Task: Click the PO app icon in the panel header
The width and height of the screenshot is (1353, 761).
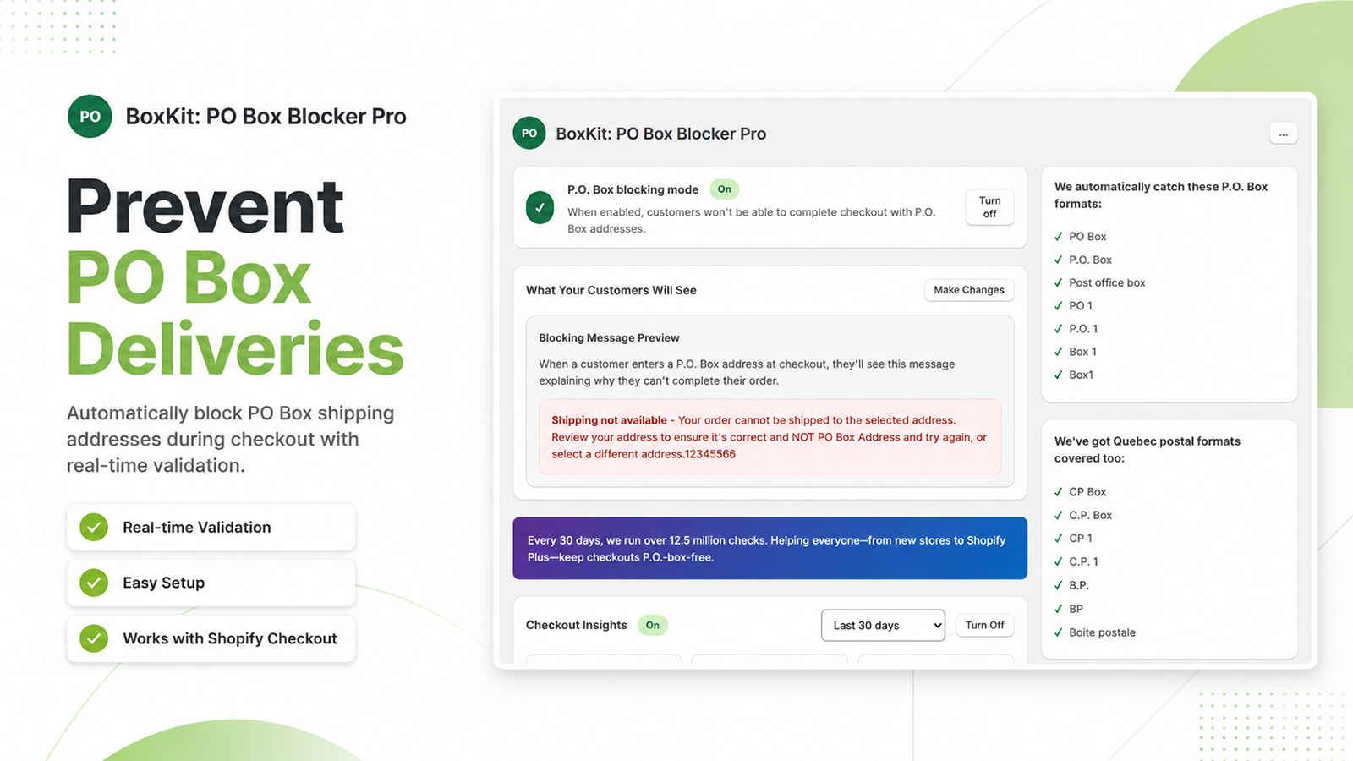Action: [529, 133]
